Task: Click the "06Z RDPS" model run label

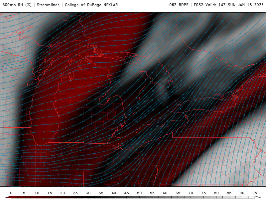Action: pos(179,5)
